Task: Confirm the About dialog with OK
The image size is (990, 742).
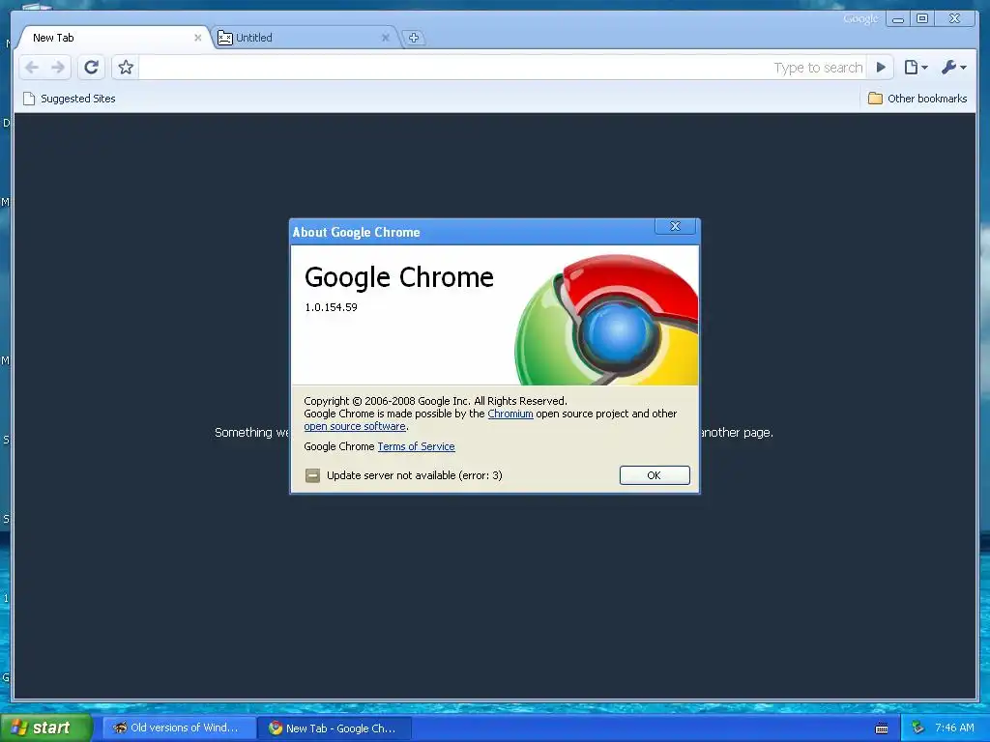Action: tap(655, 475)
